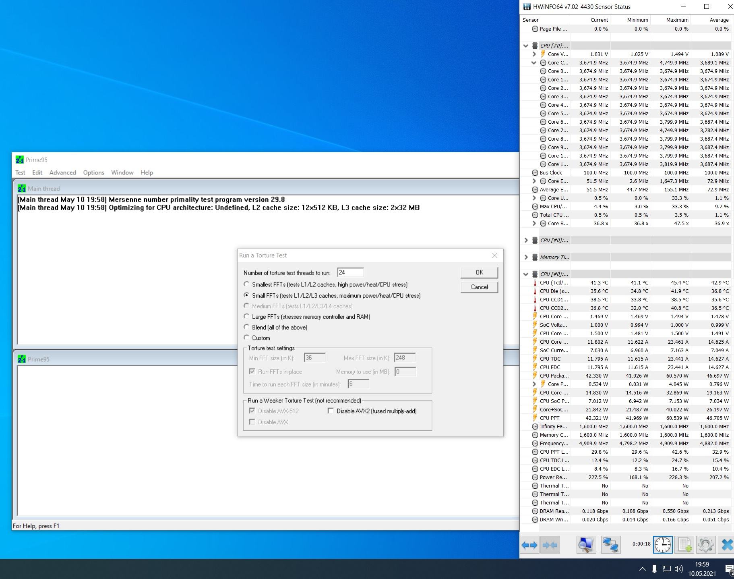The height and width of the screenshot is (579, 734).
Task: Click icon of lower Prime95 child window
Action: coord(22,359)
